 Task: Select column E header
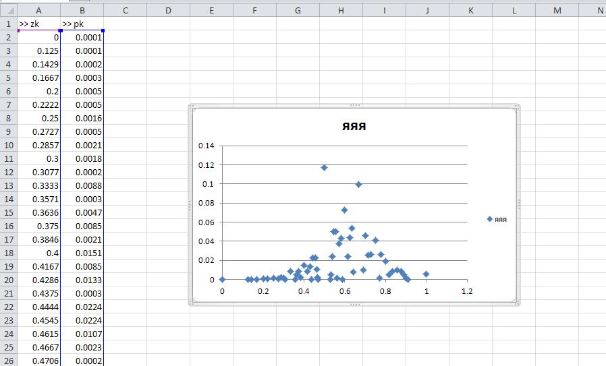click(x=211, y=10)
